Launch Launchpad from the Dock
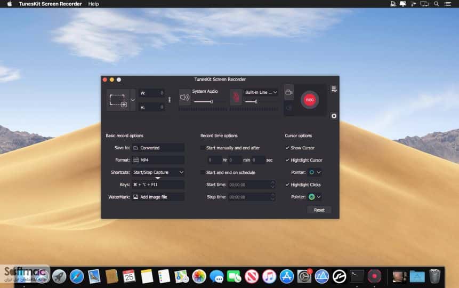 pyautogui.click(x=59, y=276)
